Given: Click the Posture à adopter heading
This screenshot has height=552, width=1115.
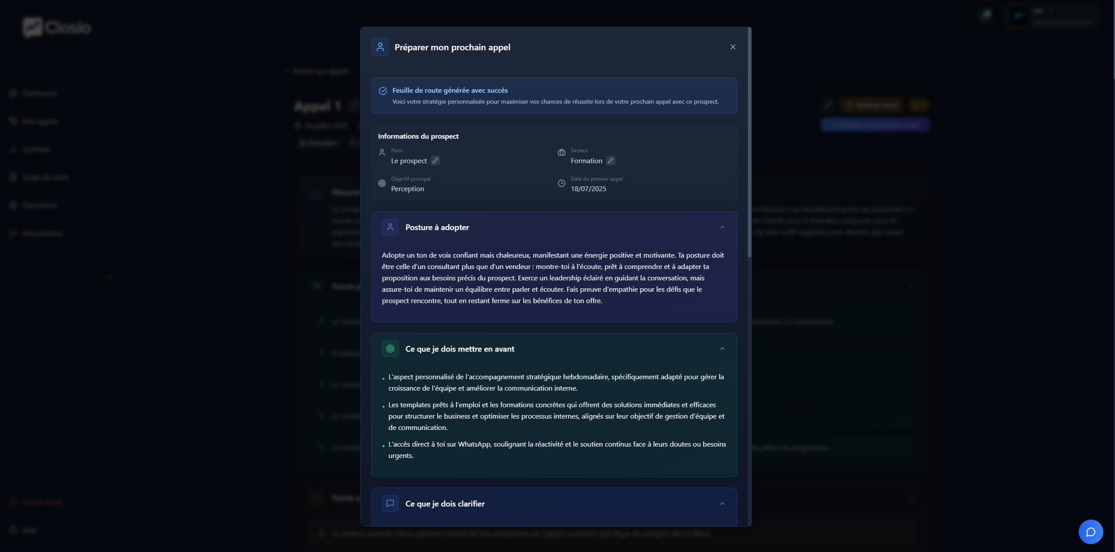Looking at the screenshot, I should 437,227.
